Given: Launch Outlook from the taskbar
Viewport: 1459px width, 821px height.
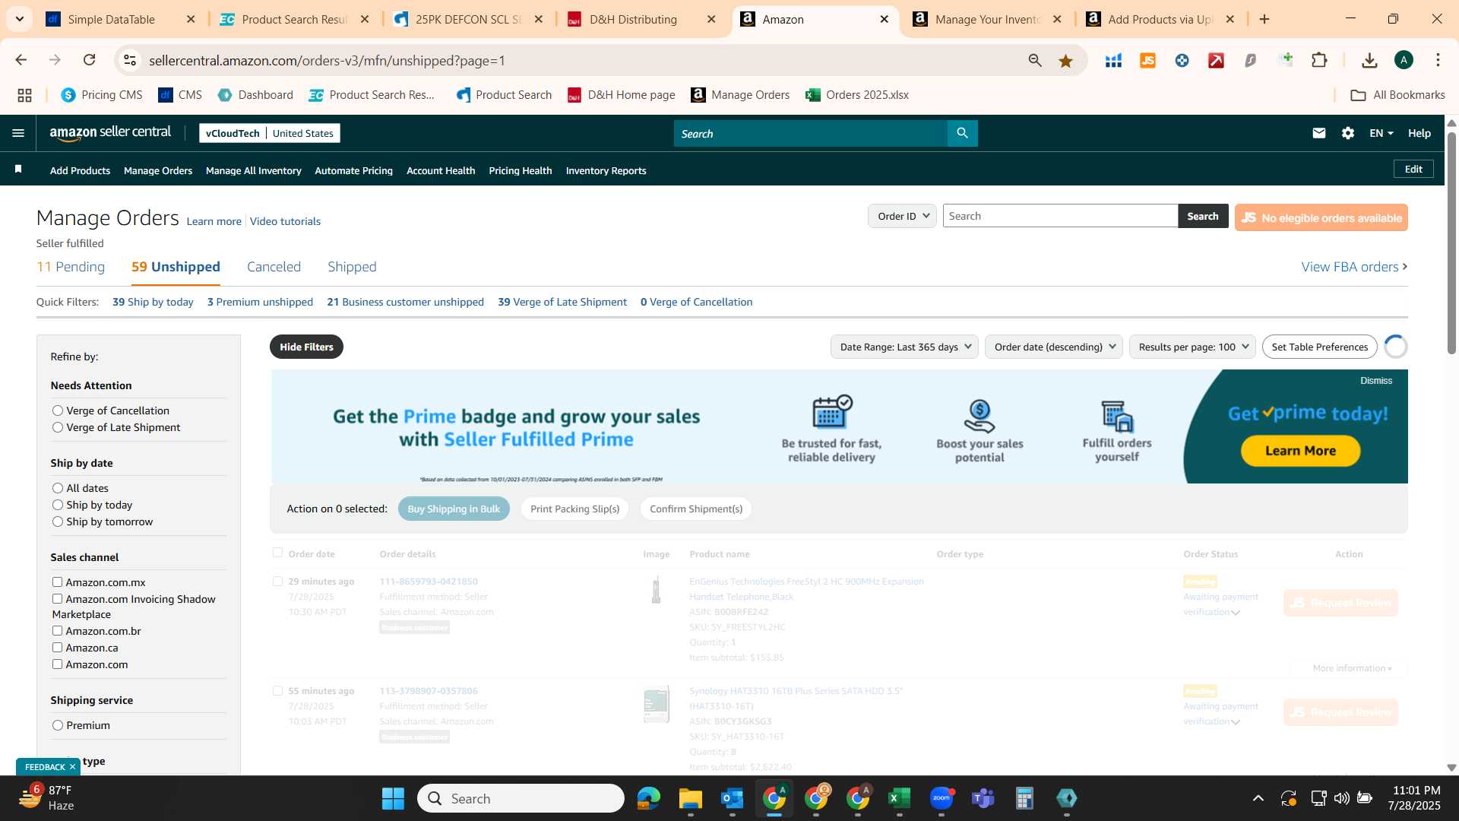Looking at the screenshot, I should click(732, 798).
